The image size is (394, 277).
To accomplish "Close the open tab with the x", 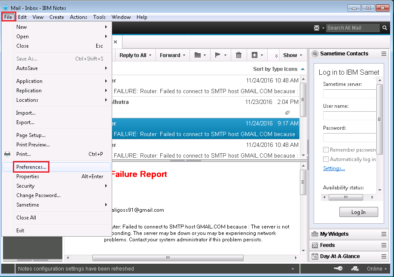I will pos(115,42).
